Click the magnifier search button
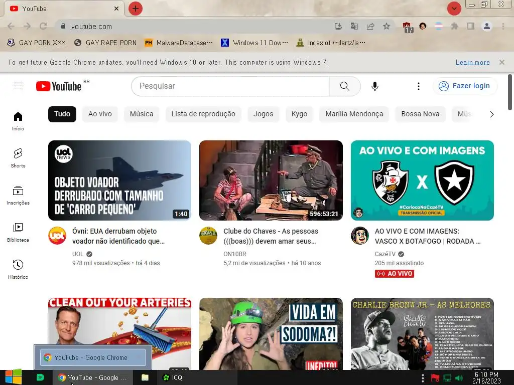Viewport: 514px width, 385px height. pos(344,86)
